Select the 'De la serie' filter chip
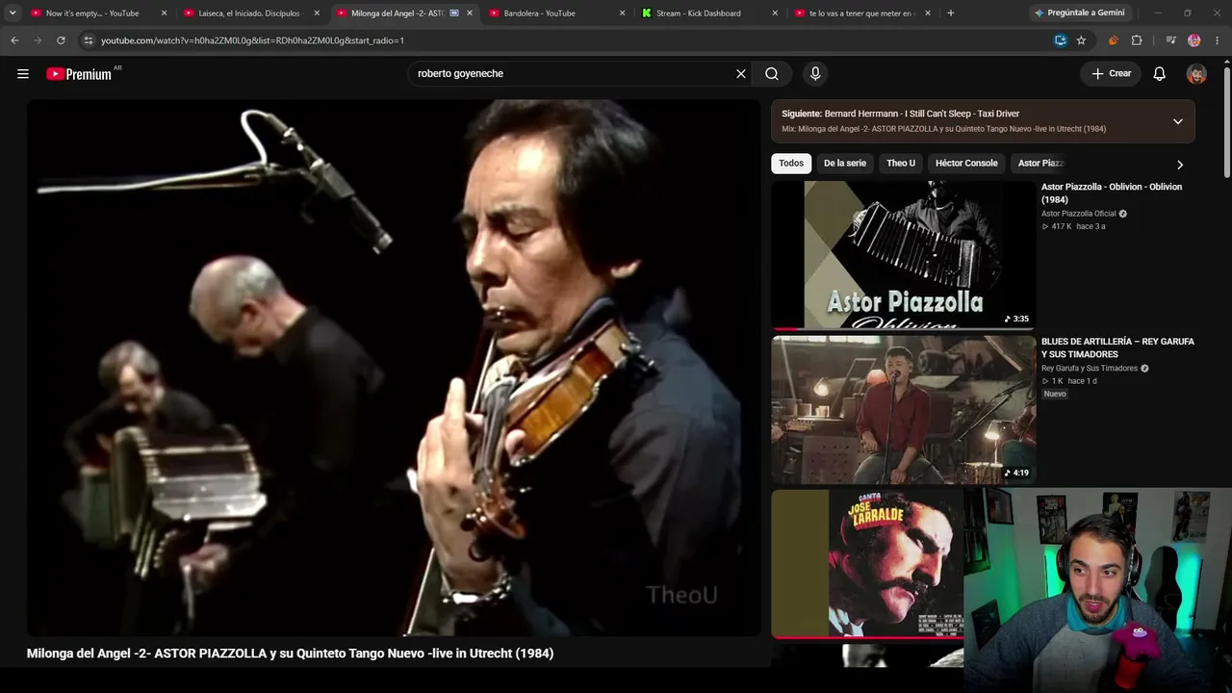 pyautogui.click(x=845, y=164)
